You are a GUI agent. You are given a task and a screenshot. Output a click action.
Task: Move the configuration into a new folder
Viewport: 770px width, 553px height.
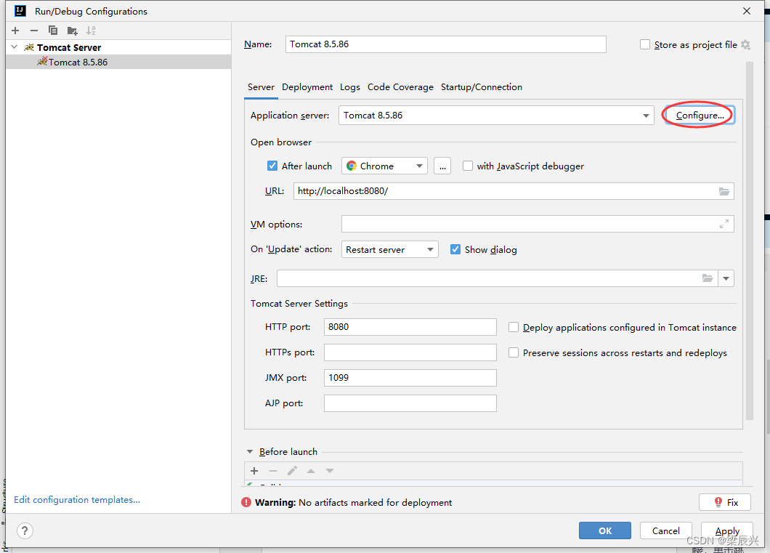[72, 31]
